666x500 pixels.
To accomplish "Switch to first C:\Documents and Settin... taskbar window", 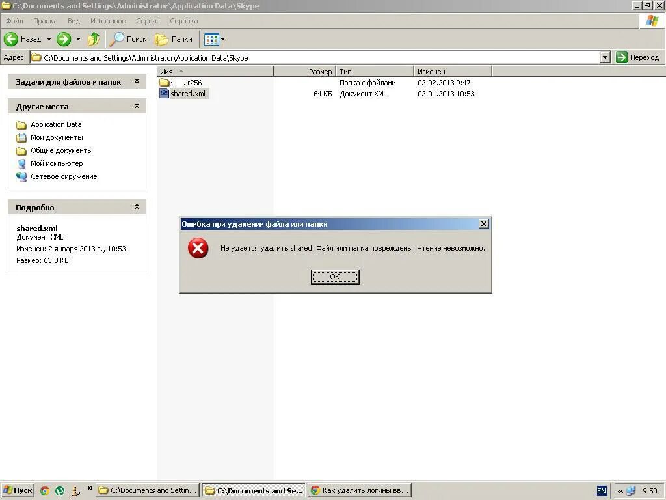I will 148,491.
